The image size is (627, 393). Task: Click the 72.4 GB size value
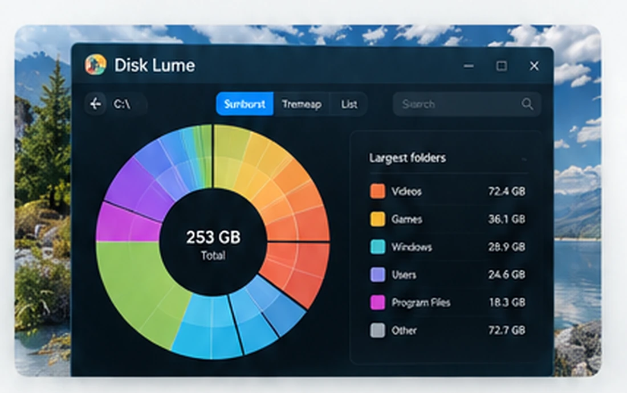pyautogui.click(x=507, y=191)
